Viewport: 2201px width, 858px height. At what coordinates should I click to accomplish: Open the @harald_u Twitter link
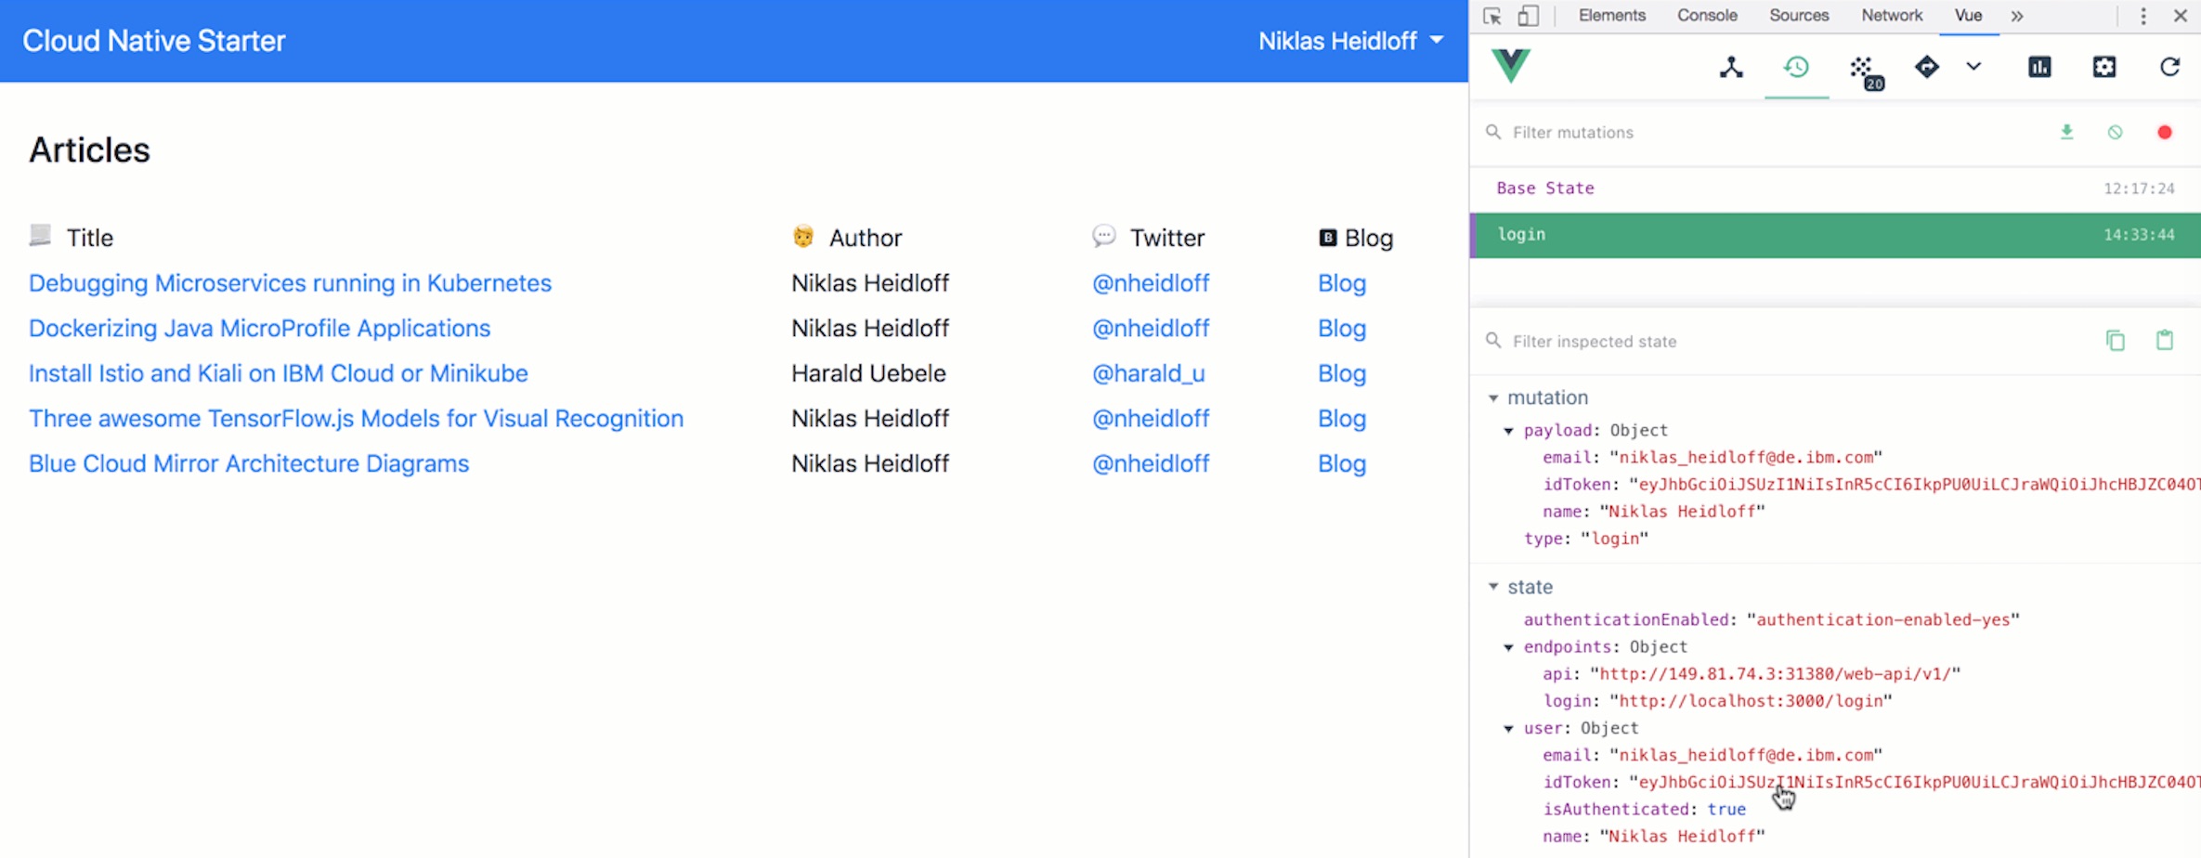click(x=1148, y=373)
